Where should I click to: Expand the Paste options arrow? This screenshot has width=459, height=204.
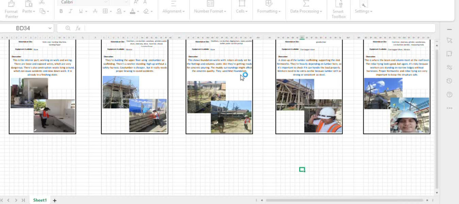click(34, 11)
